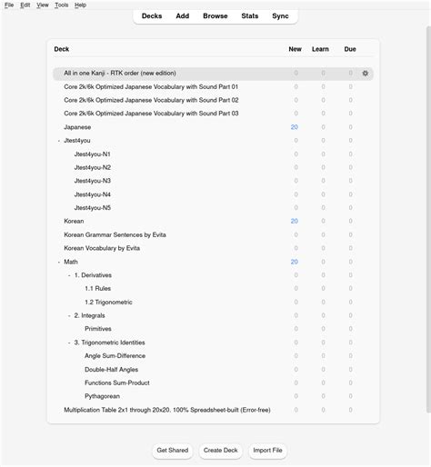Switch to the Browse view
The height and width of the screenshot is (467, 431).
tap(215, 16)
